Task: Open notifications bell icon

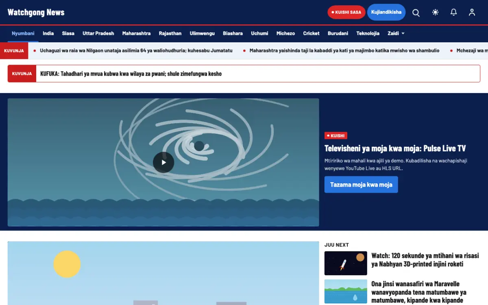Action: point(454,13)
